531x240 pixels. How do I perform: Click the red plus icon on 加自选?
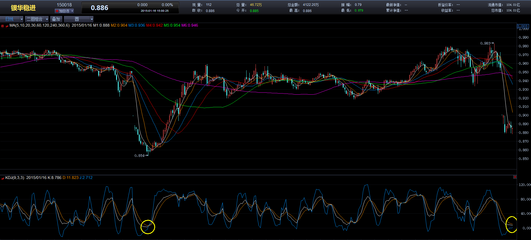click(x=57, y=11)
